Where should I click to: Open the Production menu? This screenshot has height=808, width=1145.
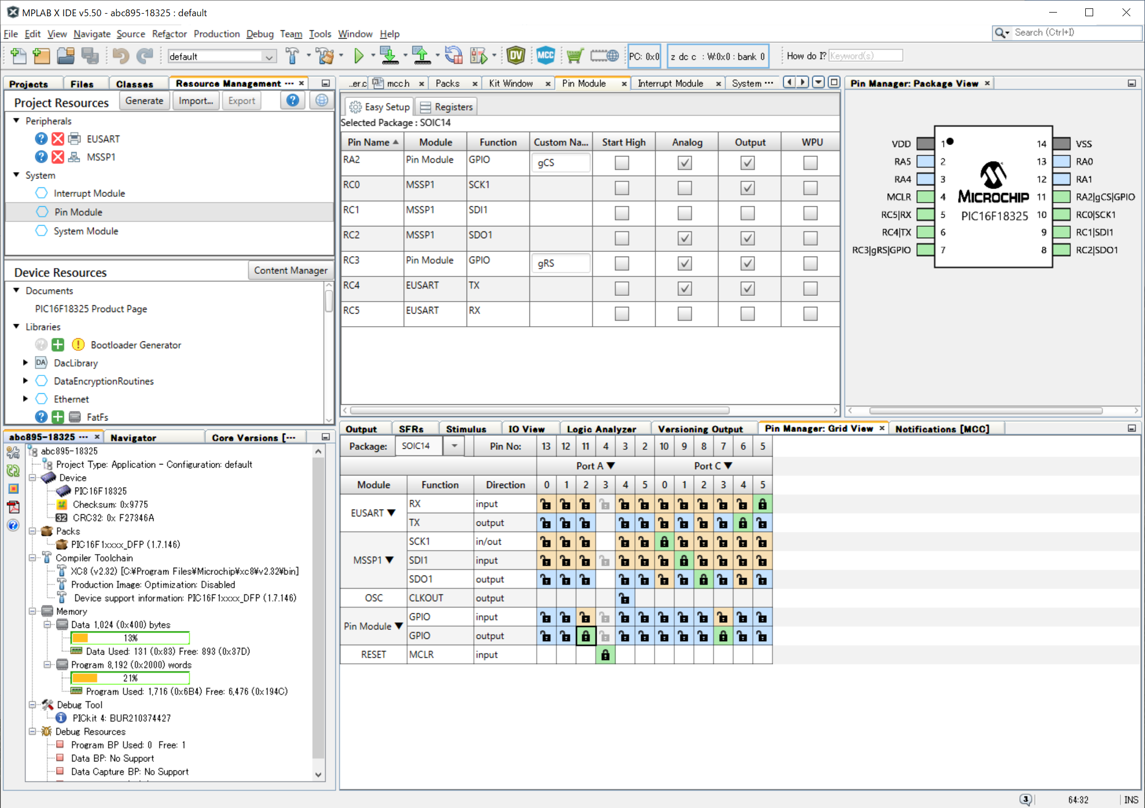[216, 34]
